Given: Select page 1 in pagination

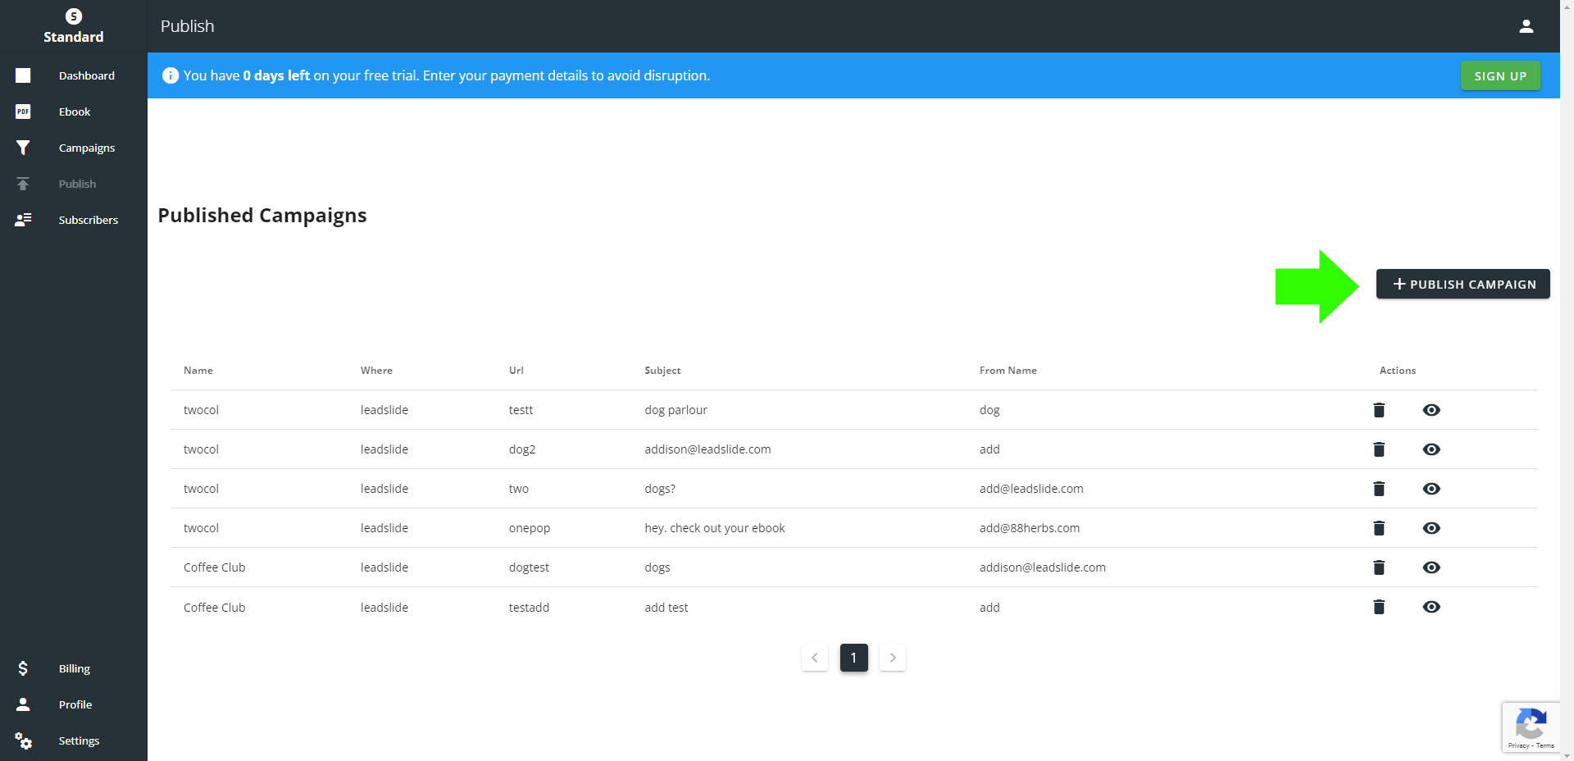Looking at the screenshot, I should [x=853, y=658].
